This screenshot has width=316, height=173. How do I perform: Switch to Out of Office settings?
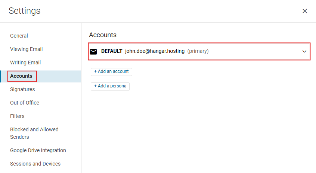point(25,103)
